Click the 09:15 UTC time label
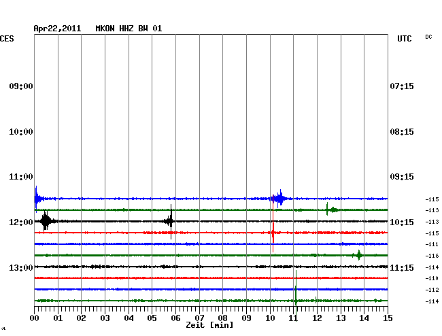Screen dimensions: 442x336 pyautogui.click(x=402, y=177)
